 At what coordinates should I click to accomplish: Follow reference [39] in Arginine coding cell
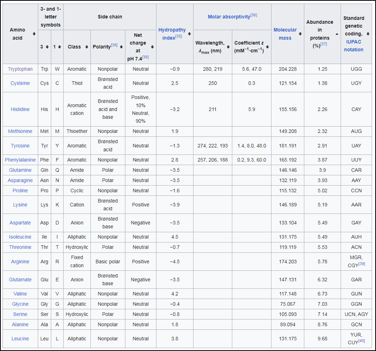click(362, 264)
